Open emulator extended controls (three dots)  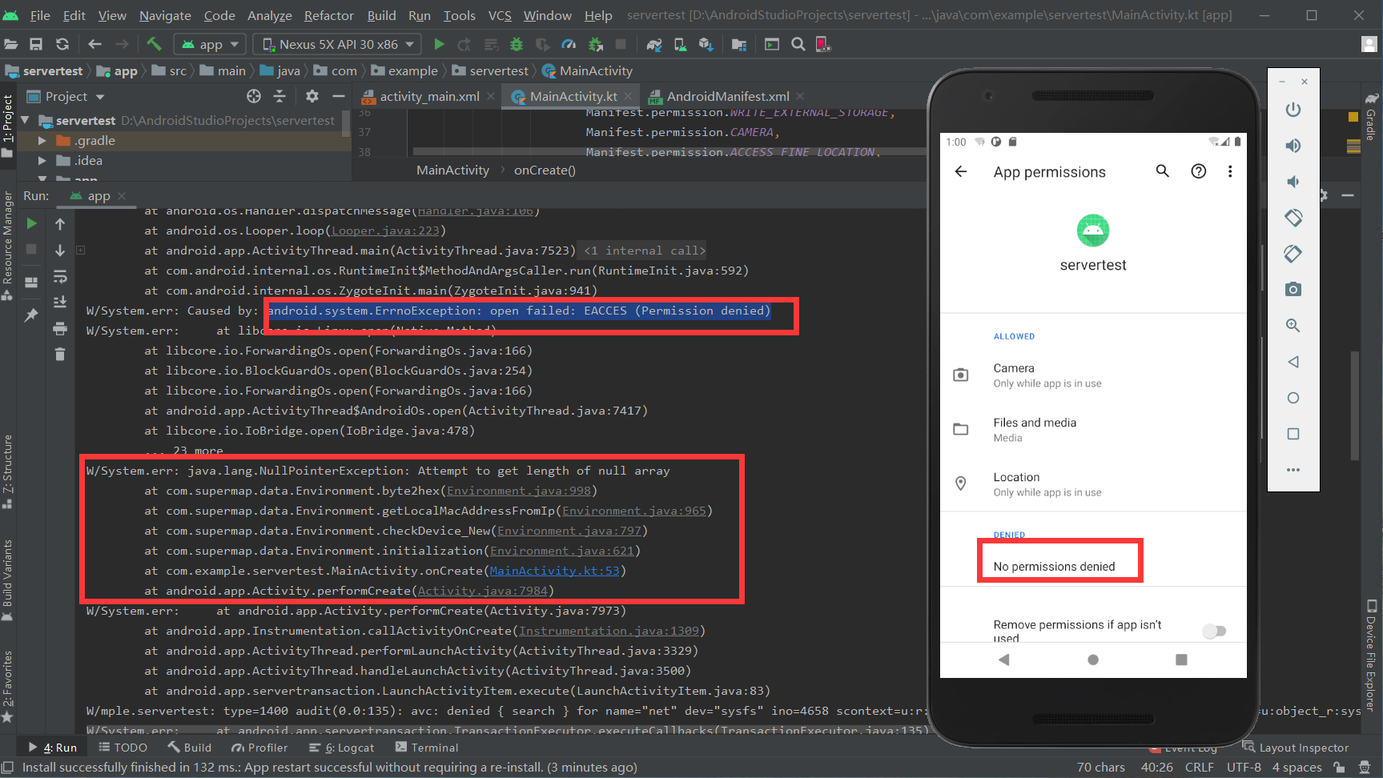tap(1293, 470)
